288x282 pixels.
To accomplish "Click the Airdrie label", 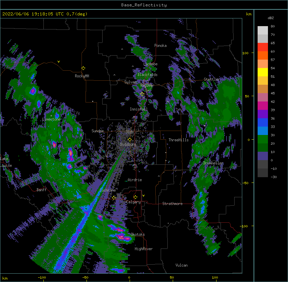I will (x=135, y=180).
